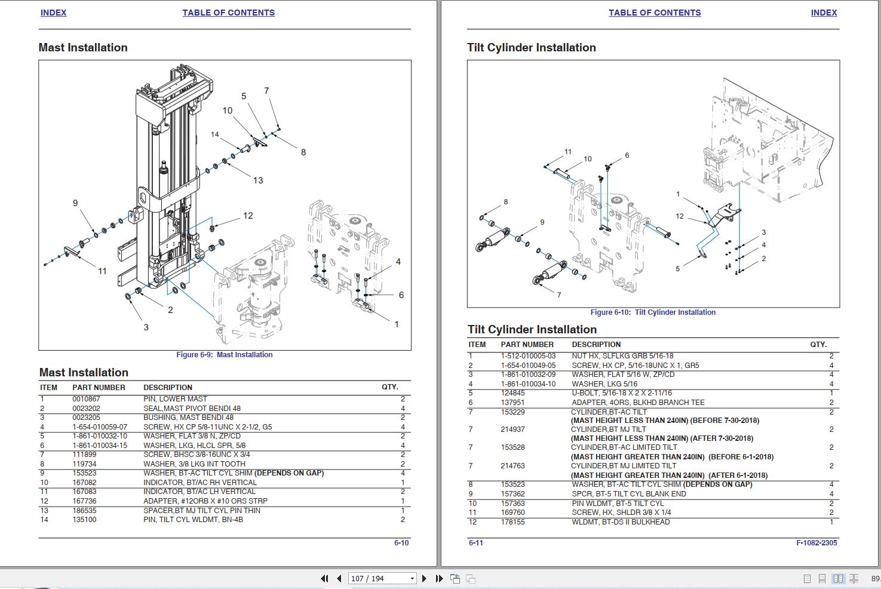The height and width of the screenshot is (589, 881).
Task: Click previous view navigation icon
Action: [x=455, y=578]
